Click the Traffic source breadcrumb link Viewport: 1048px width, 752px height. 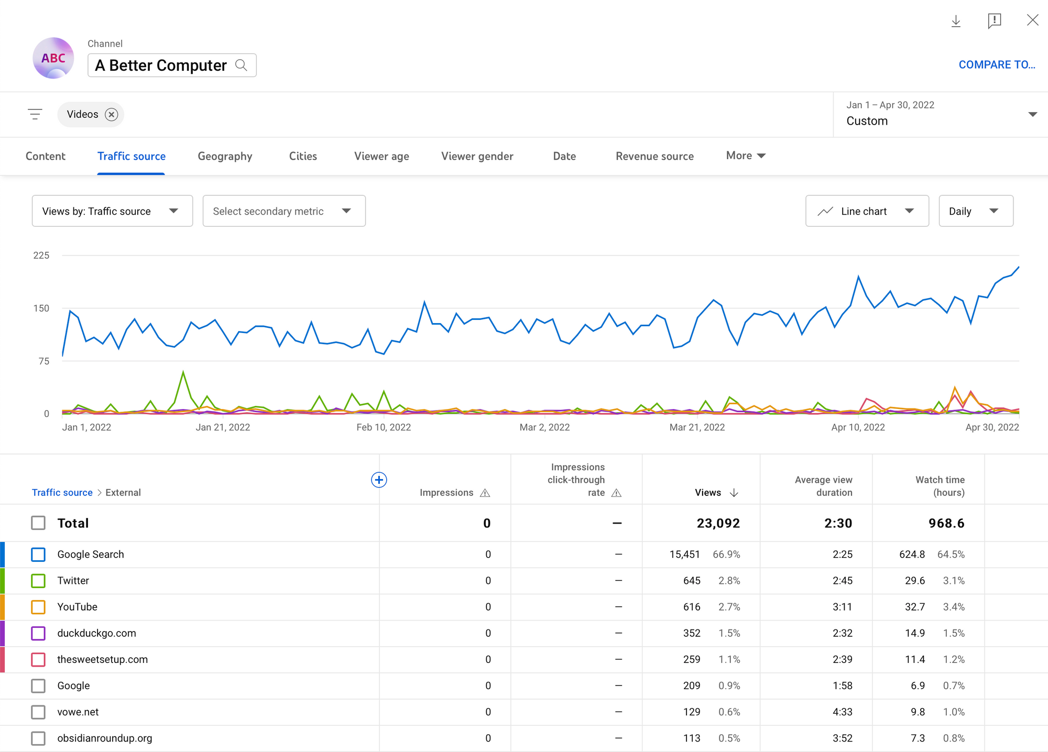coord(62,492)
